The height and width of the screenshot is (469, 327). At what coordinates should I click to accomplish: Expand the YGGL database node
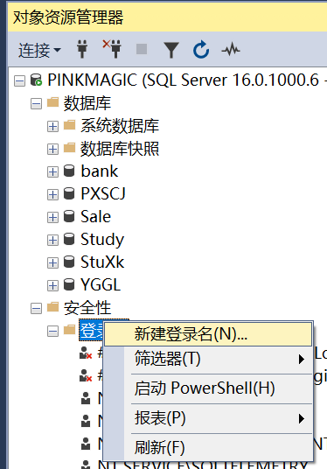coord(53,285)
